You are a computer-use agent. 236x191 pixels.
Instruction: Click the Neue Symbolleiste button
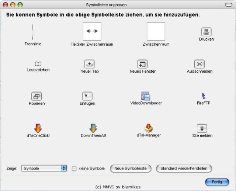tap(131, 169)
